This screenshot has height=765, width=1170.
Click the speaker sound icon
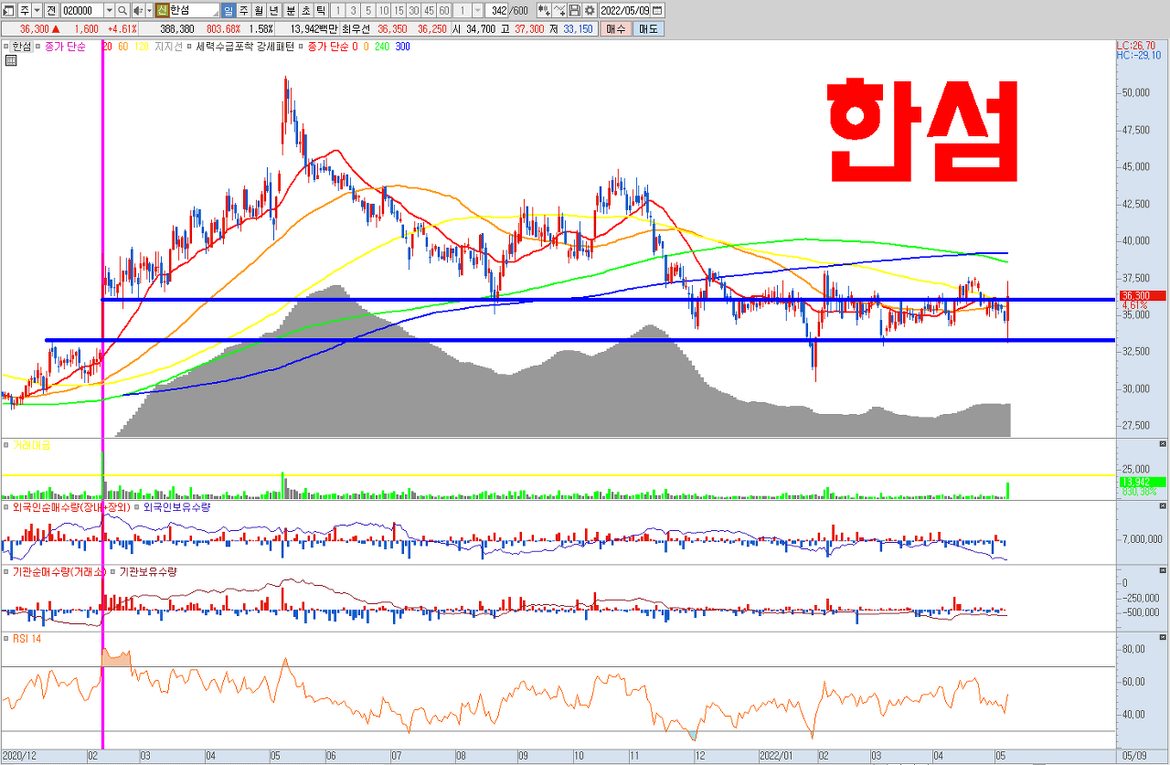(x=137, y=10)
